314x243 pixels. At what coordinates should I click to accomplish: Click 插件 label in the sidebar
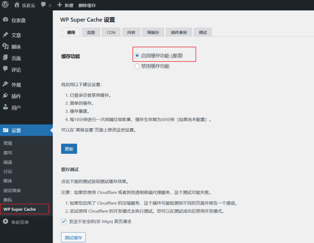point(16,96)
